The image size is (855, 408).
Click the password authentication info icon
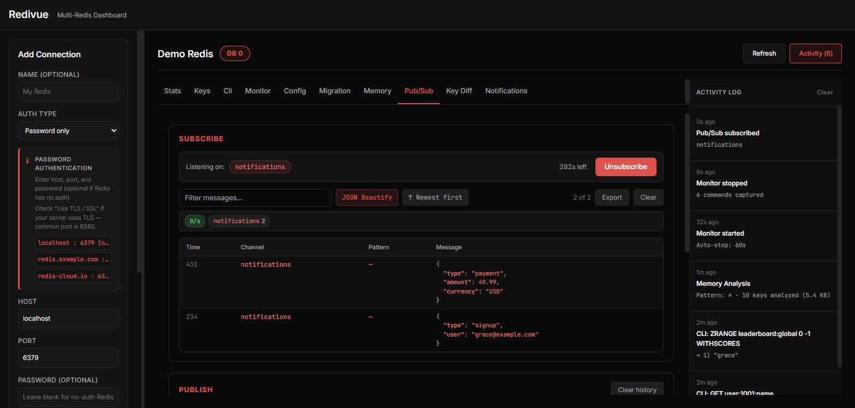27,160
